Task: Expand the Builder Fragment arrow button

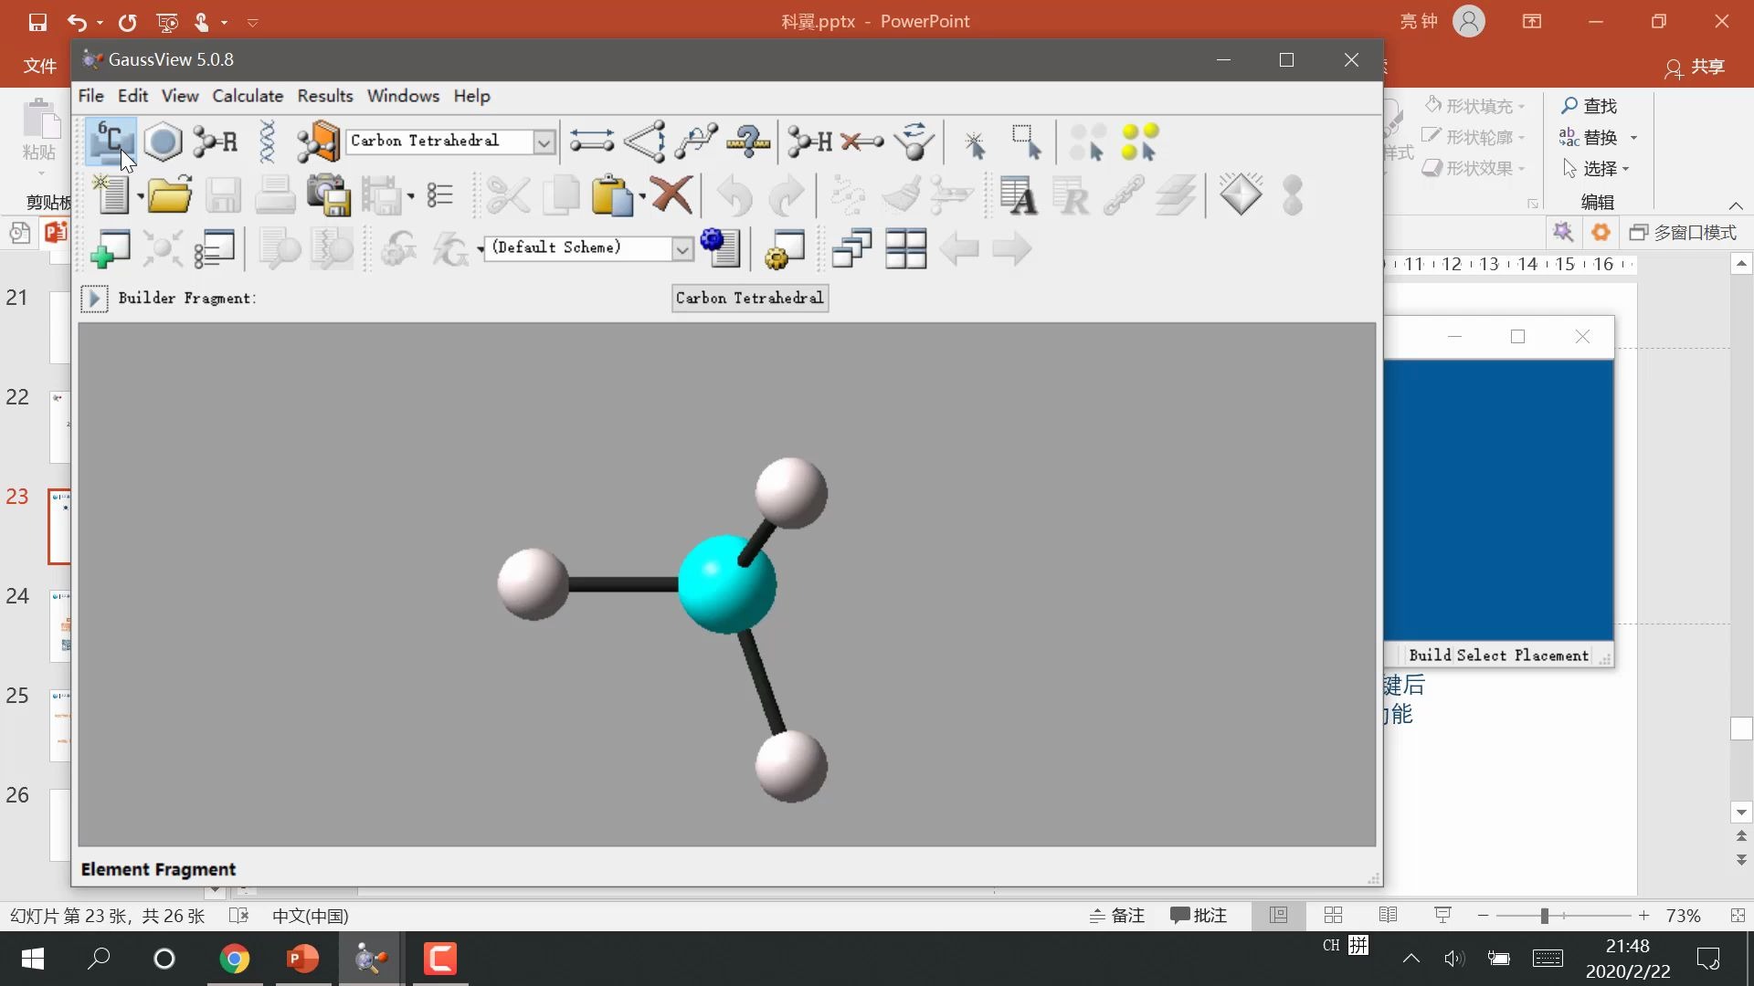Action: coord(93,299)
